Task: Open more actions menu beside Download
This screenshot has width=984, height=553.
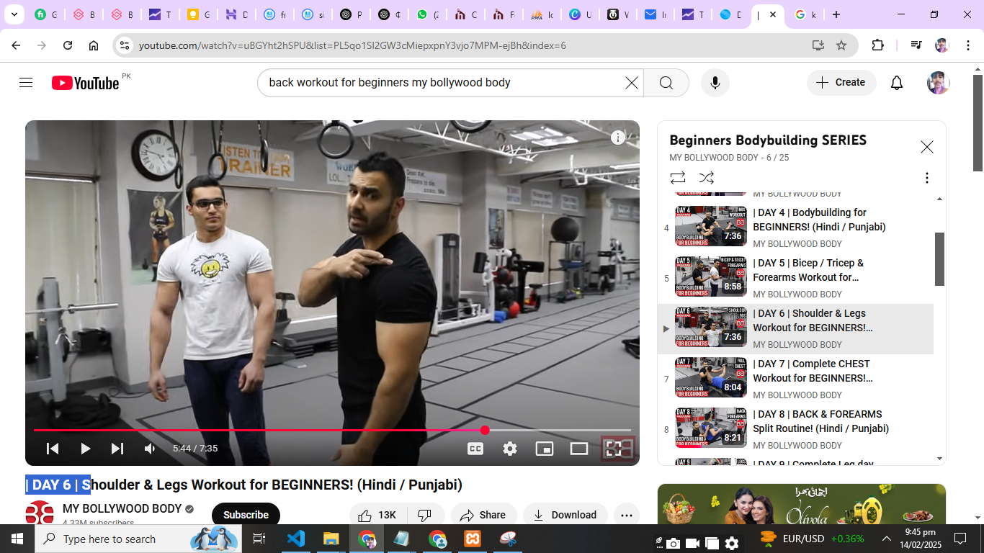Action: pos(626,515)
